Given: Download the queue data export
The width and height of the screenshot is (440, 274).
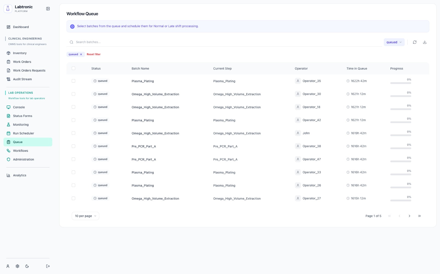Looking at the screenshot, I should click(x=425, y=42).
